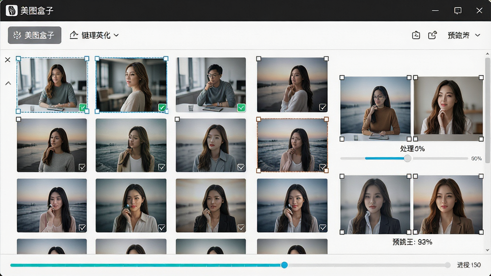The image size is (491, 276).
Task: Select the orange-bordered beach woman thumbnail
Action: [292, 145]
